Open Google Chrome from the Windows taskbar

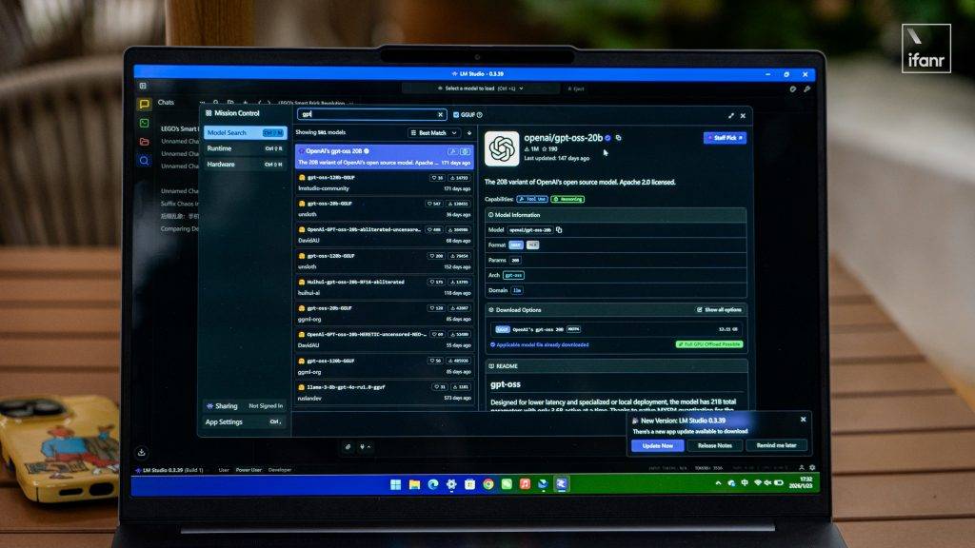pos(487,484)
